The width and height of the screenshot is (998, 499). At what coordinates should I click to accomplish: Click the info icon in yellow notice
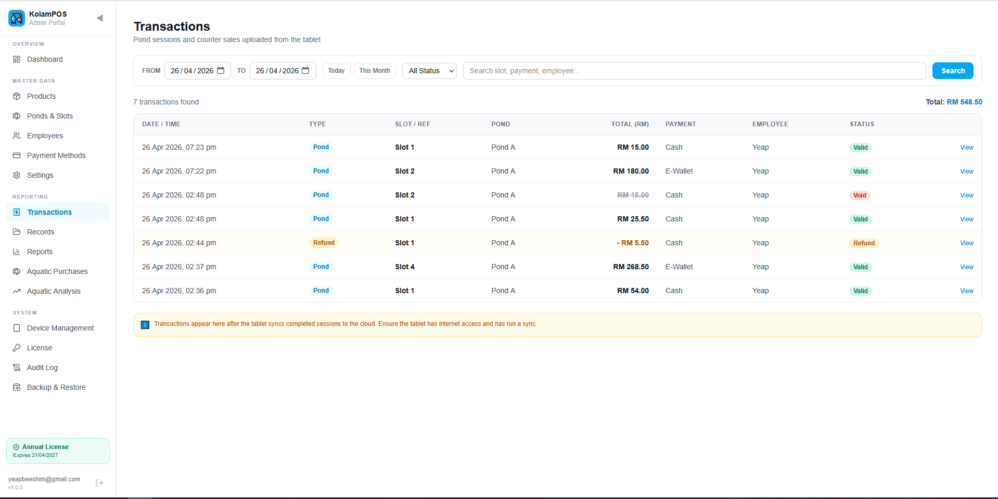tap(145, 324)
